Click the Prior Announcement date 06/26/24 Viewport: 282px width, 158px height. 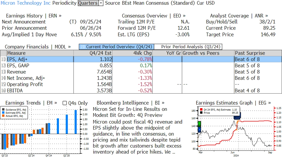tap(91, 28)
